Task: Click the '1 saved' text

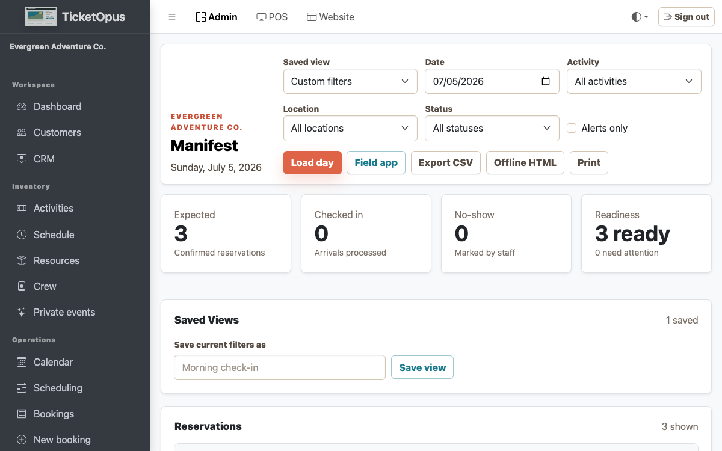Action: pyautogui.click(x=682, y=320)
